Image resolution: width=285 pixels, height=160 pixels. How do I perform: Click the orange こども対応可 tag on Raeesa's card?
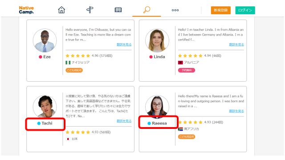tap(187, 136)
